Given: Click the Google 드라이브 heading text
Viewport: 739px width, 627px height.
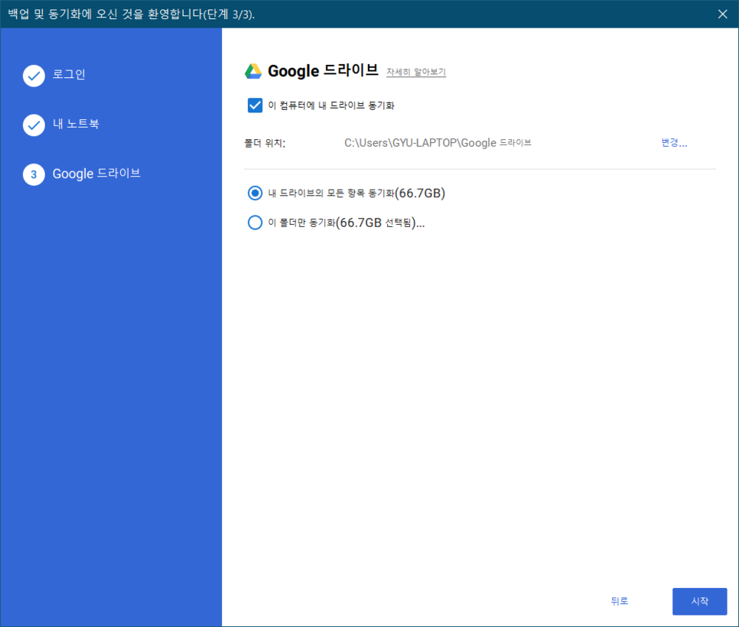Looking at the screenshot, I should 323,70.
